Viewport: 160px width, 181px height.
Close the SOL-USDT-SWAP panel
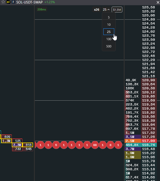click(x=158, y=2)
